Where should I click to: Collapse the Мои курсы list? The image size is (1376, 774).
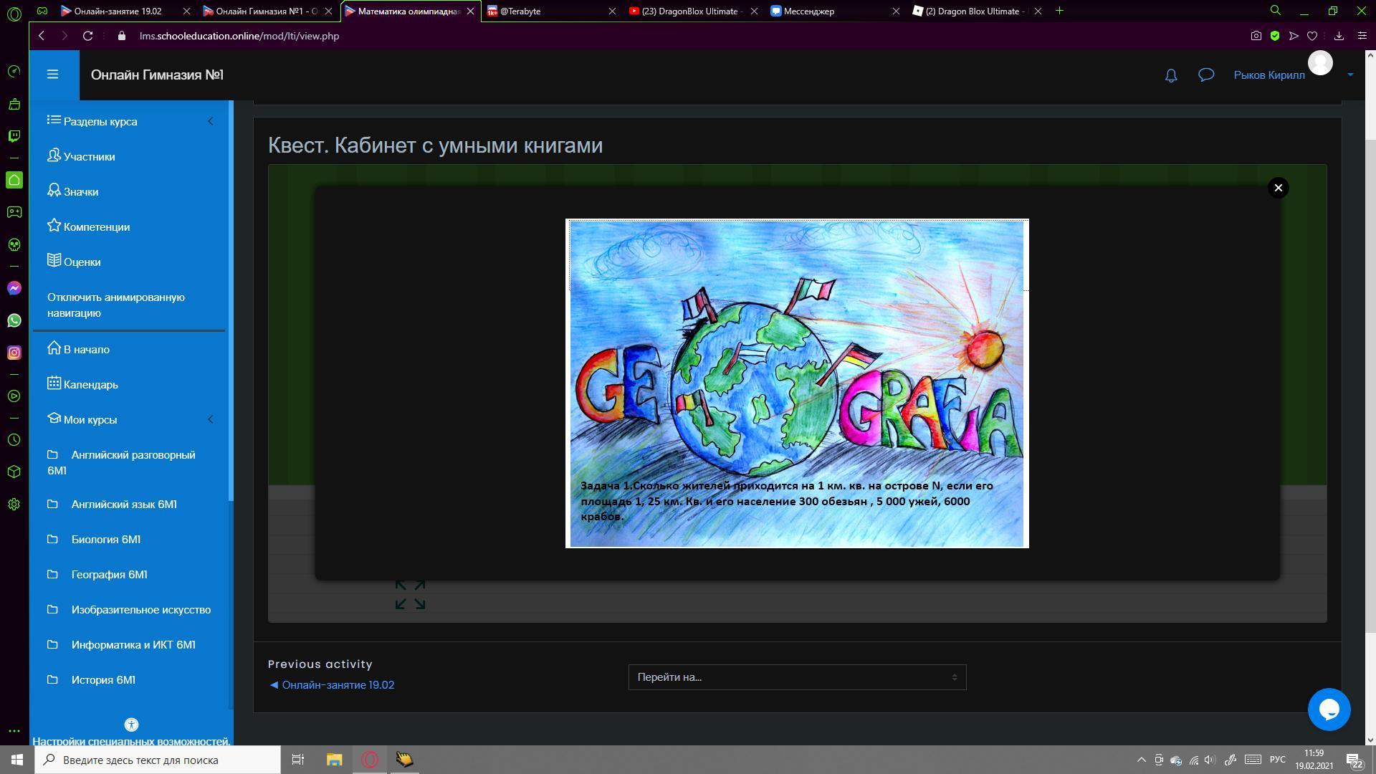pos(210,419)
